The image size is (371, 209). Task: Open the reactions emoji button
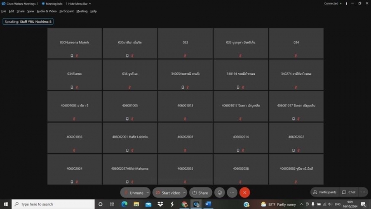[220, 192]
